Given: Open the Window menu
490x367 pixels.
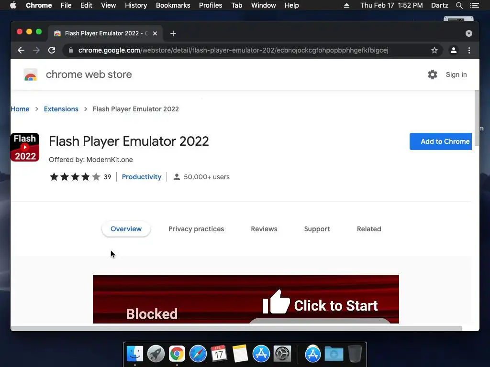Looking at the screenshot, I should pyautogui.click(x=264, y=5).
